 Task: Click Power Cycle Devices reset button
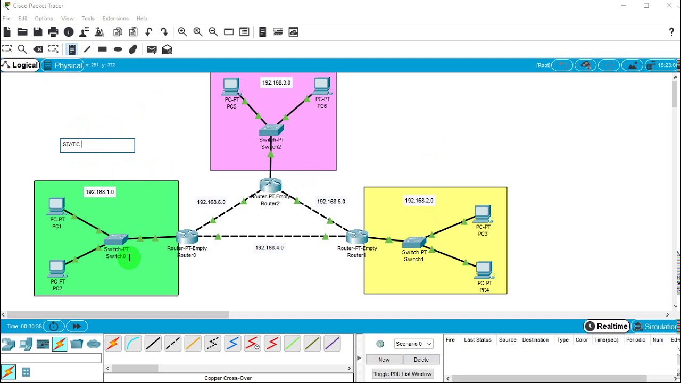(x=54, y=326)
